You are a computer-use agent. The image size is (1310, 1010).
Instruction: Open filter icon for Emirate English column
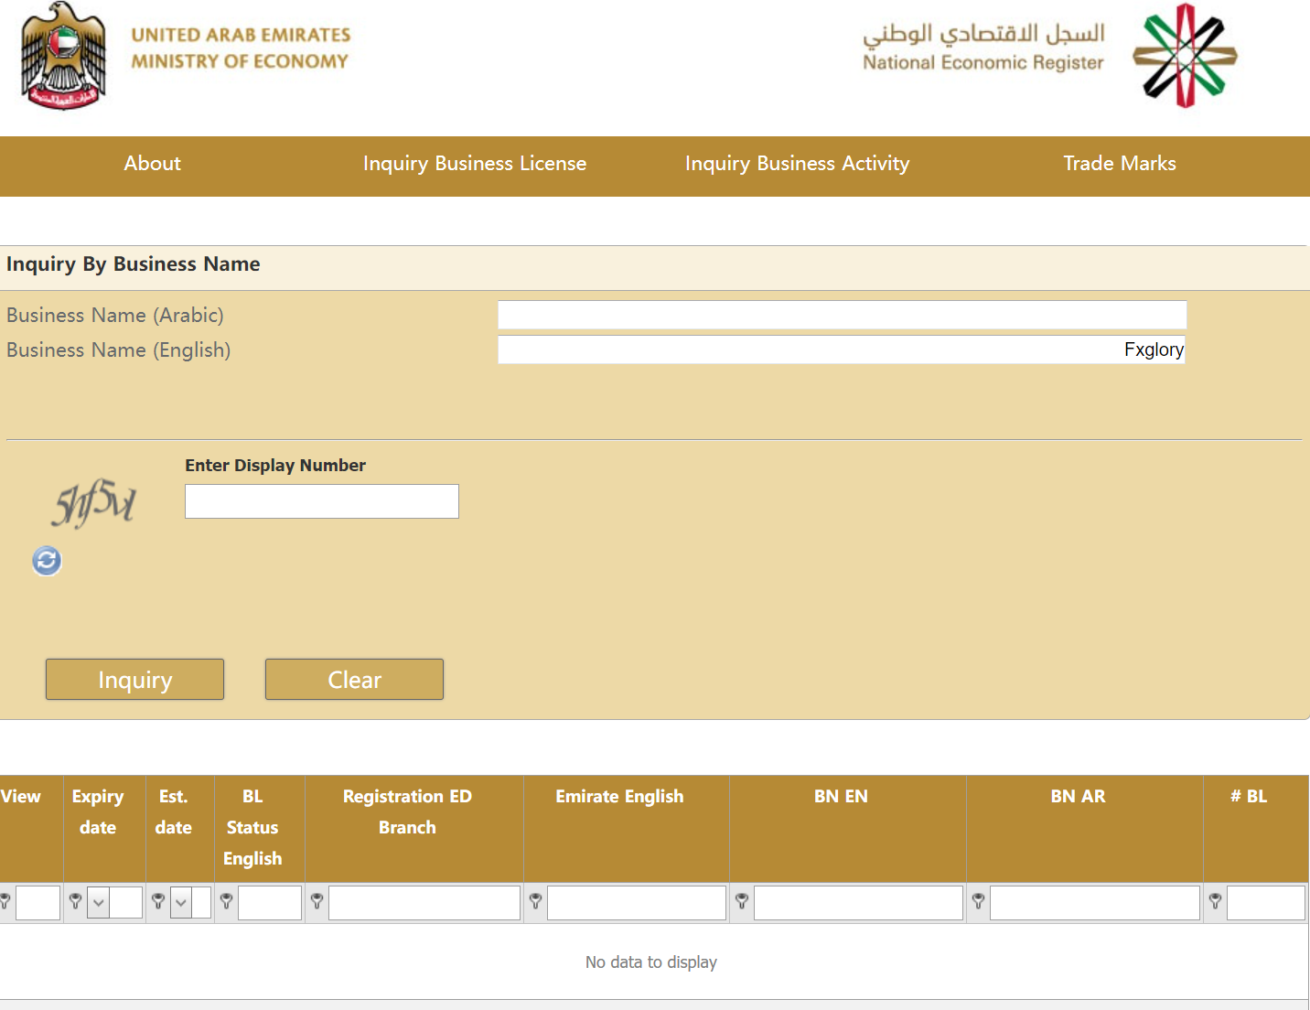click(536, 902)
